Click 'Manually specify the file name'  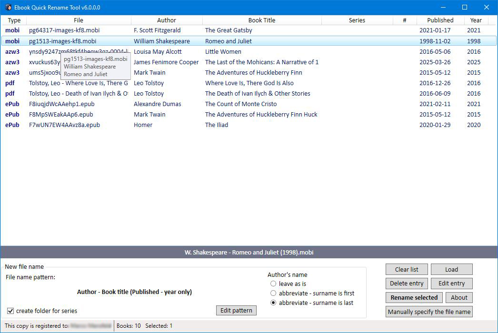[428, 312]
